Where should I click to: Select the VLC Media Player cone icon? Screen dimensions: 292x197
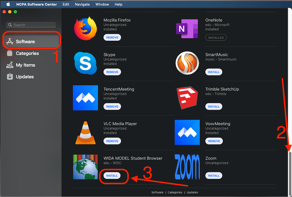point(85,133)
